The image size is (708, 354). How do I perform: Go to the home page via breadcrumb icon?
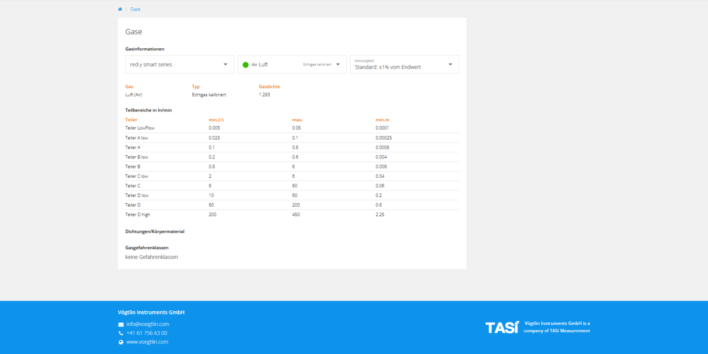tap(120, 9)
